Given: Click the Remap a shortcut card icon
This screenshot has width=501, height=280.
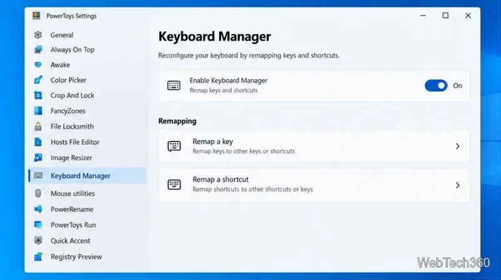Looking at the screenshot, I should point(174,184).
